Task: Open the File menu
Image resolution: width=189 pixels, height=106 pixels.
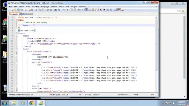Action: coord(11,6)
